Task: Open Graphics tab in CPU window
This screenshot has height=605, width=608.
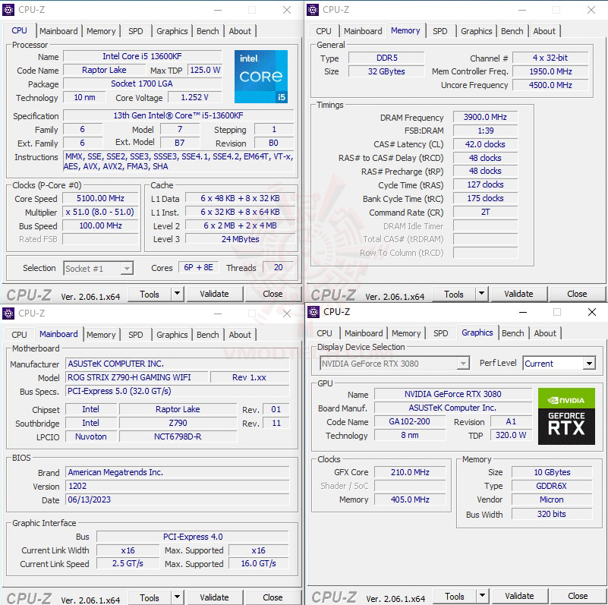Action: click(x=172, y=31)
